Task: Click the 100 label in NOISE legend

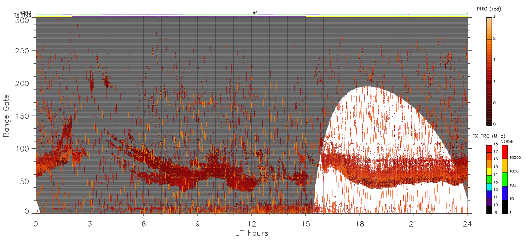Action: (x=513, y=185)
